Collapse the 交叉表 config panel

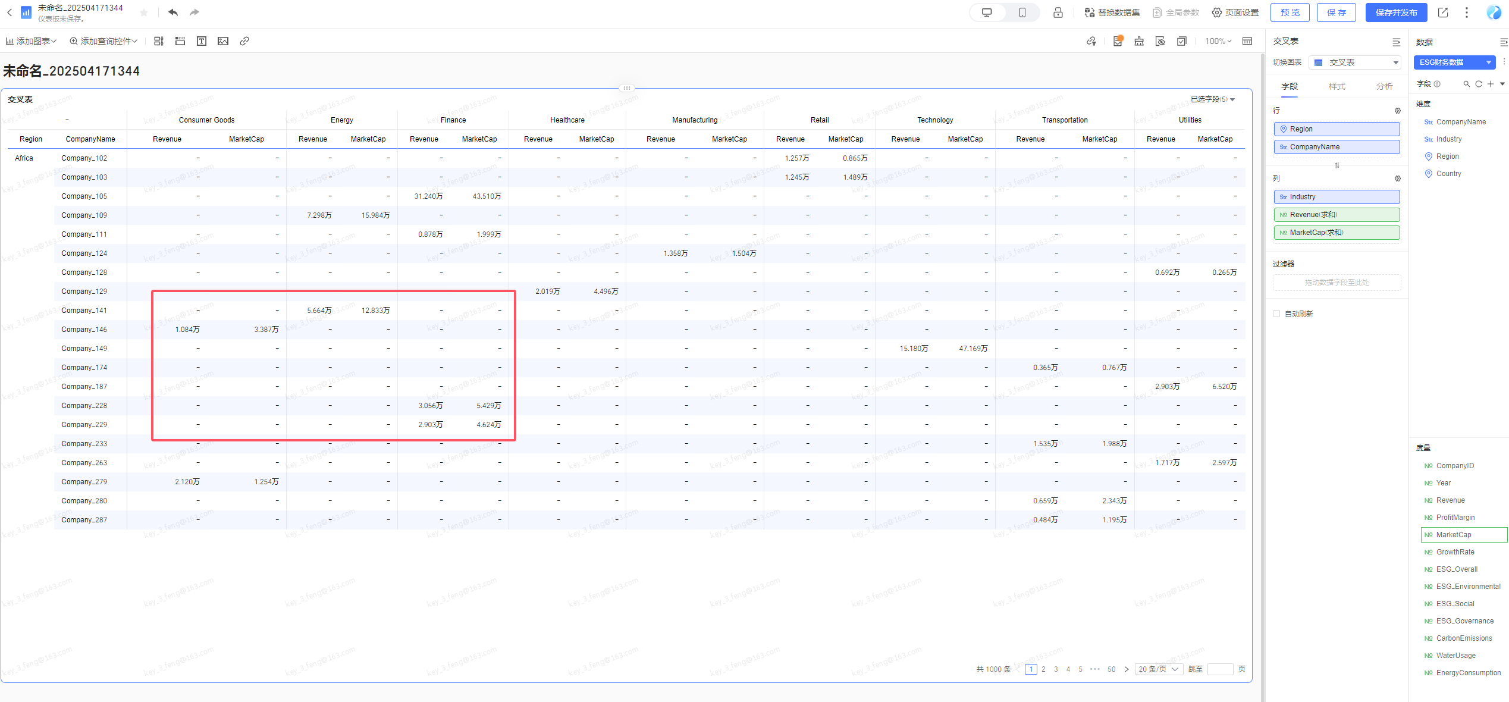[x=1396, y=42]
